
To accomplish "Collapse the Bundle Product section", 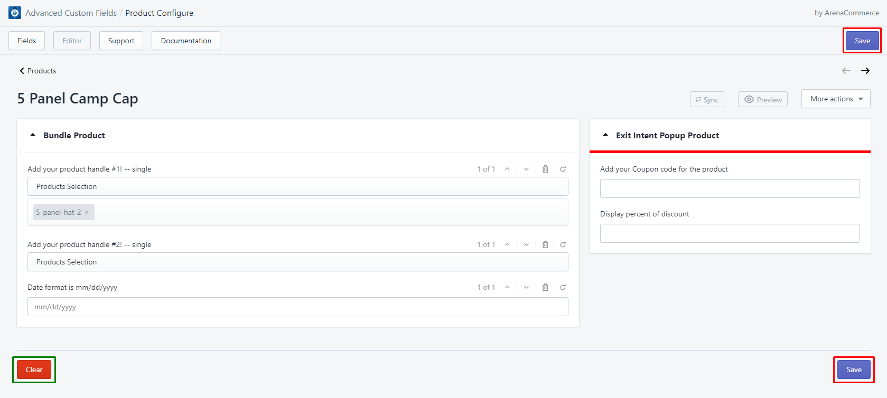I will pos(33,135).
